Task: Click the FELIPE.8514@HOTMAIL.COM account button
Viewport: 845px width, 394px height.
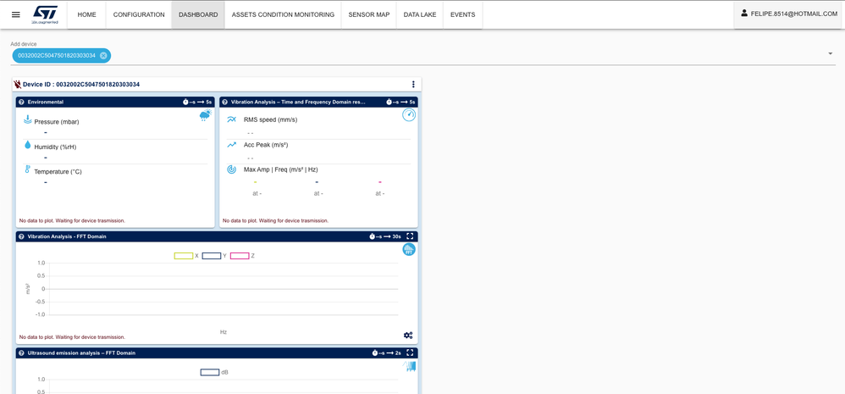Action: (x=789, y=14)
